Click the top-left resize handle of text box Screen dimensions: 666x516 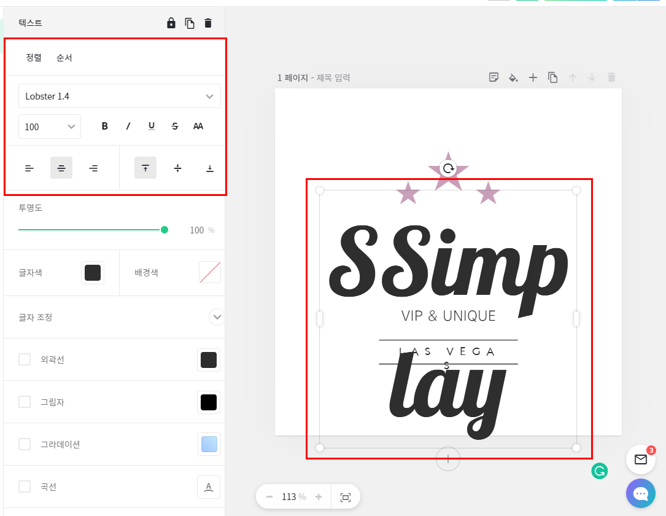[x=320, y=190]
